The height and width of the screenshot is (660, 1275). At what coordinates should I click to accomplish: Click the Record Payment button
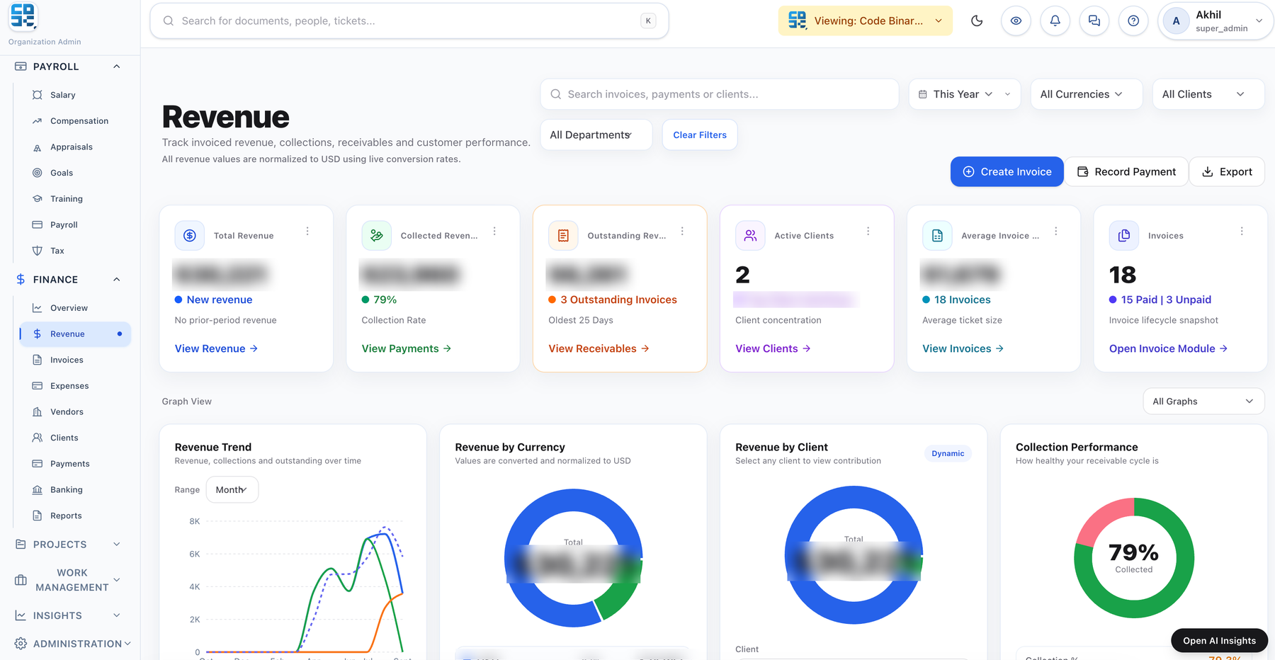tap(1126, 172)
